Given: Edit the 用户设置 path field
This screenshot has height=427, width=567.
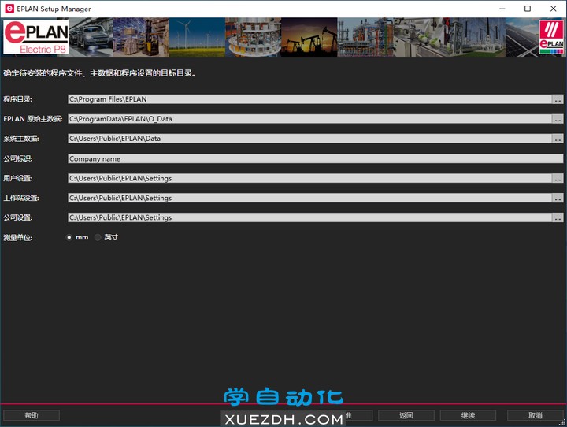Looking at the screenshot, I should (310, 178).
